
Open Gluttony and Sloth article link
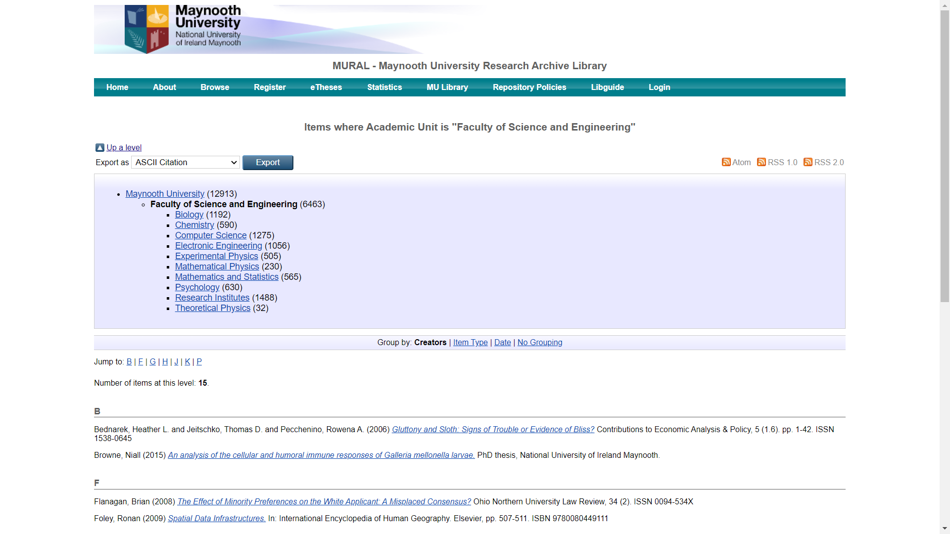tap(493, 430)
